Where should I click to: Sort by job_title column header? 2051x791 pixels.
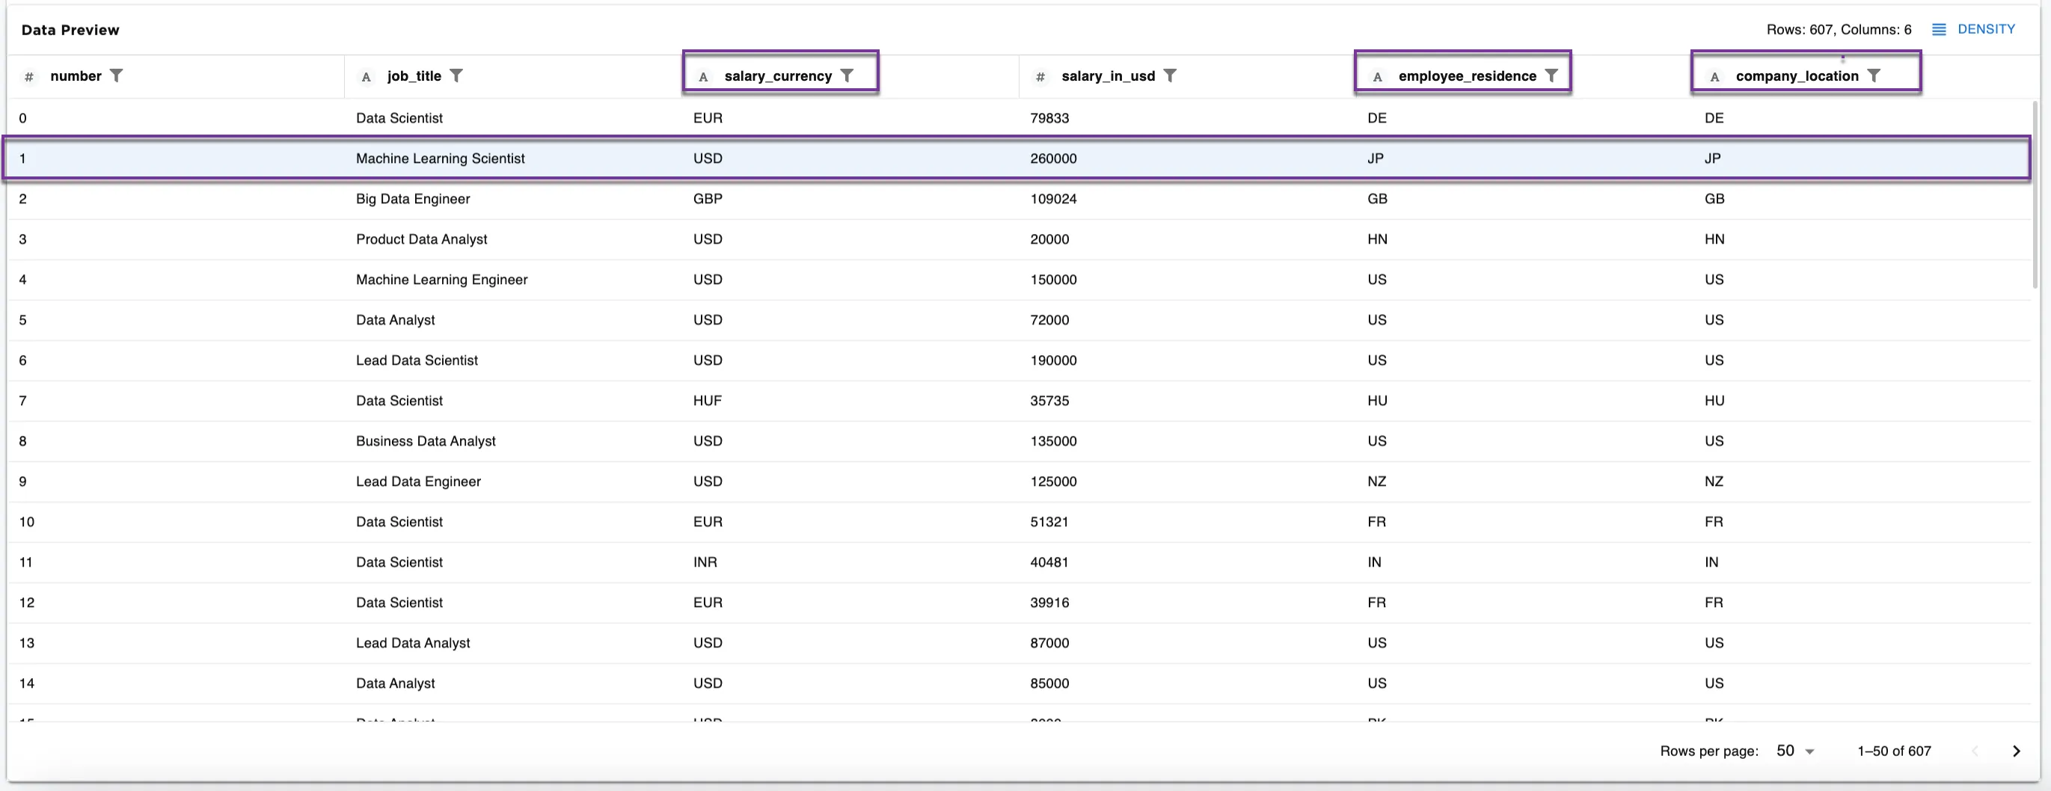point(413,76)
